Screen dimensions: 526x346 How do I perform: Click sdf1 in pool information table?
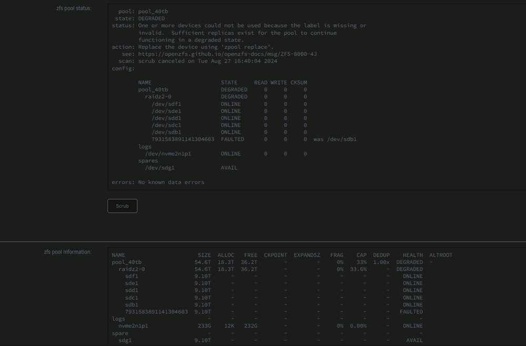[x=131, y=276]
